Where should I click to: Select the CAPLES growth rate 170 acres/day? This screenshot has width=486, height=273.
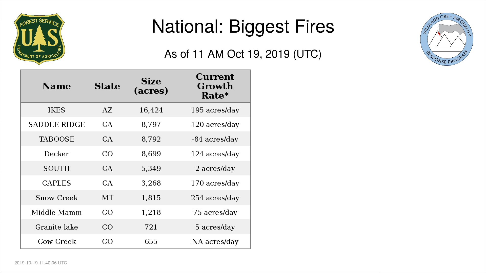pos(215,183)
